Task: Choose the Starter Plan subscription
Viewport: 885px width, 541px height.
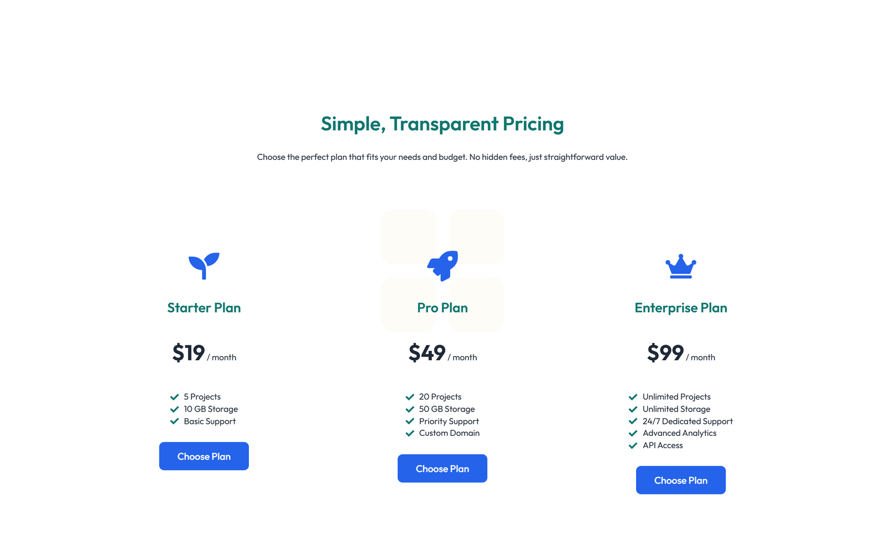Action: pos(204,456)
